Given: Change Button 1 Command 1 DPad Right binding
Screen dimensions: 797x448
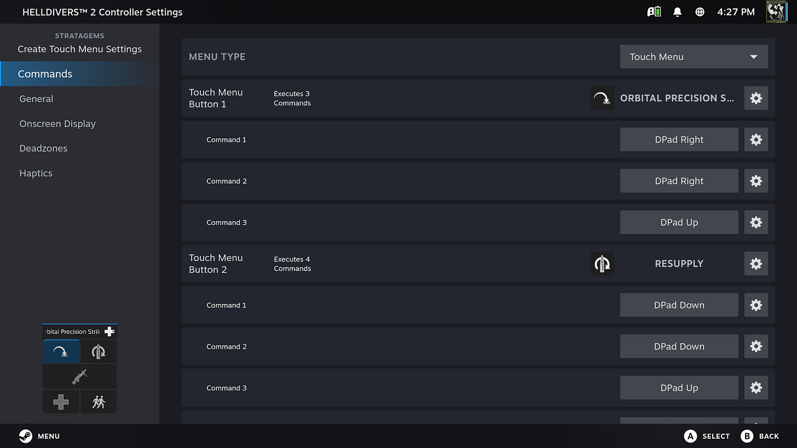Looking at the screenshot, I should (x=679, y=139).
